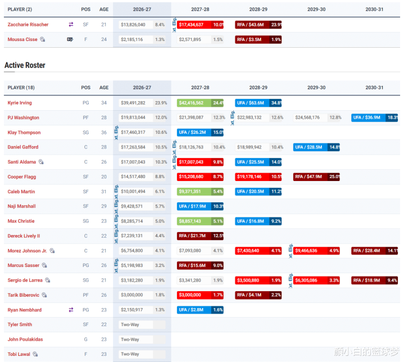Select the 2027-28 column header in Active Roster

coord(200,88)
